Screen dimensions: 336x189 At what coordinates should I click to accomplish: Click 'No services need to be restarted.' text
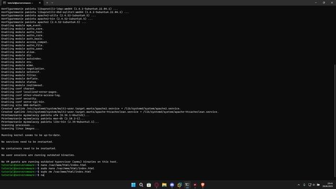(27, 142)
